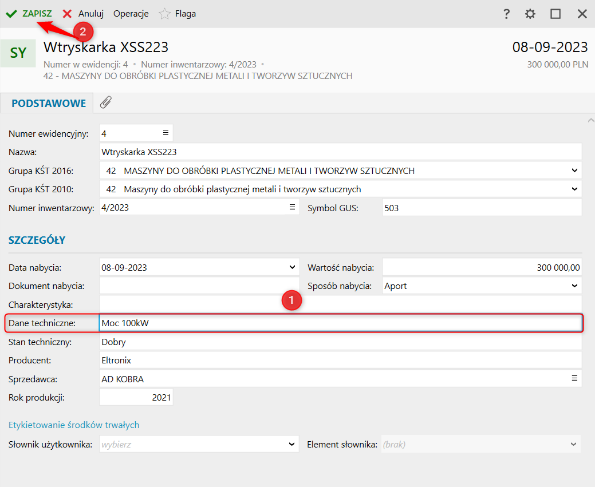Open settings via the gear icon
This screenshot has width=595, height=487.
point(530,14)
